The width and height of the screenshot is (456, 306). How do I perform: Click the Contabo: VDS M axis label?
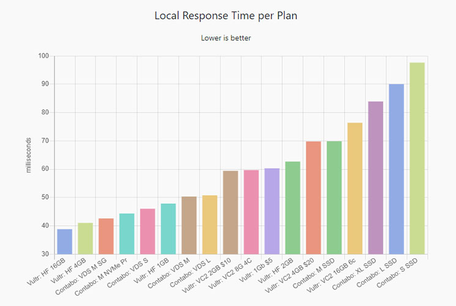[x=169, y=274]
